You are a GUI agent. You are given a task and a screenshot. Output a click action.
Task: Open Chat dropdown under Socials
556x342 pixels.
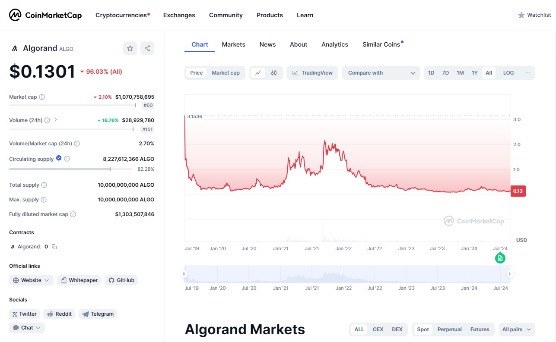(x=27, y=328)
